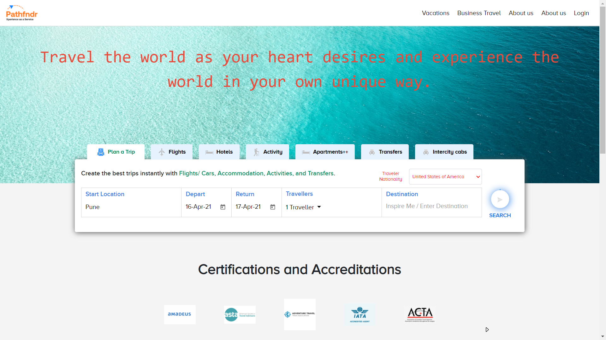Click the ACTA association logo

420,314
